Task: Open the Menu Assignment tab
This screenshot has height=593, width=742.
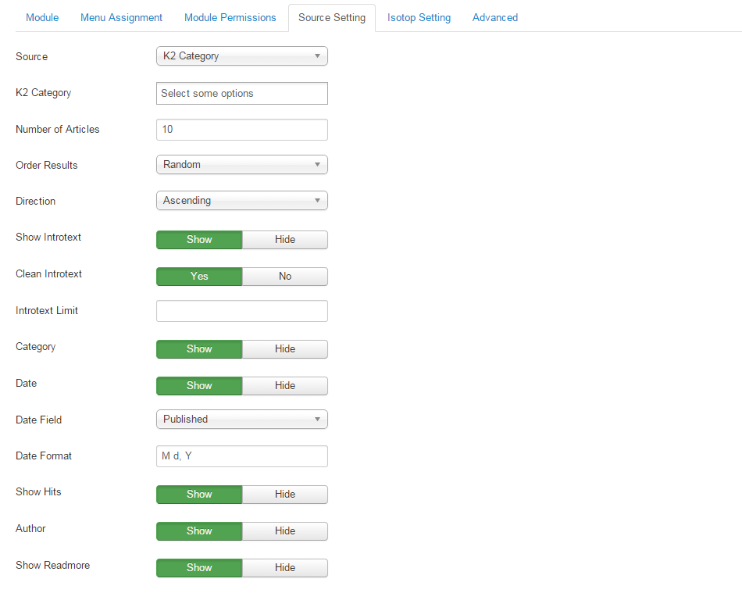Action: (x=121, y=17)
